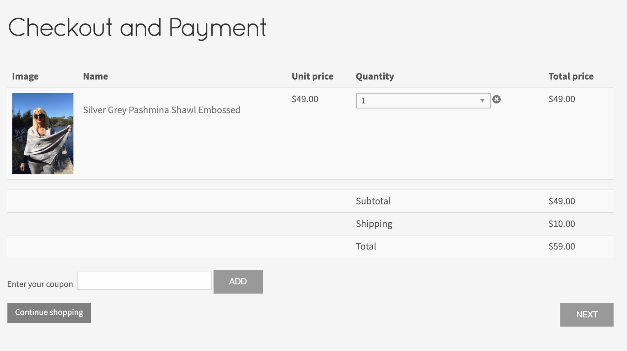The height and width of the screenshot is (351, 627).
Task: Click the $59.00 total amount
Action: (561, 246)
